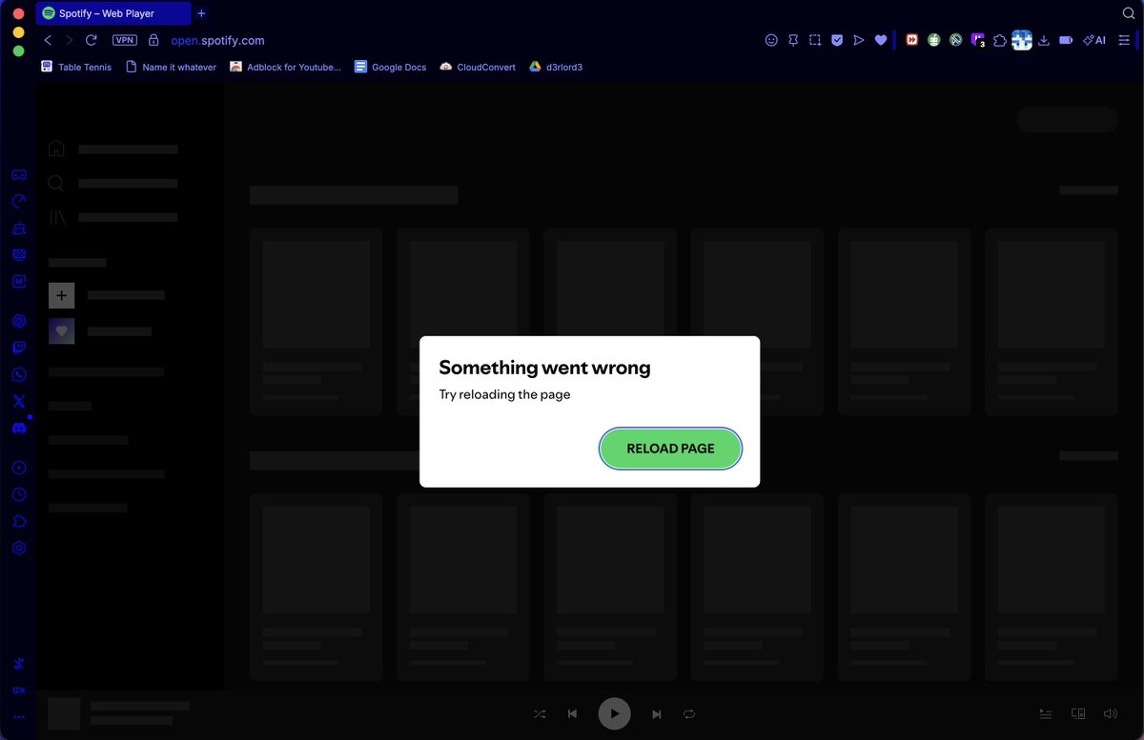Bookmark page with the heart icon
1144x740 pixels.
pyautogui.click(x=881, y=40)
